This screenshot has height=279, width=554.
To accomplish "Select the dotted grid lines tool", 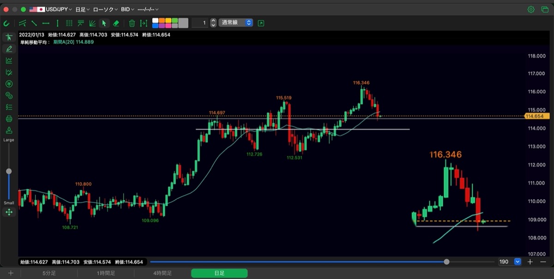I will click(x=69, y=23).
